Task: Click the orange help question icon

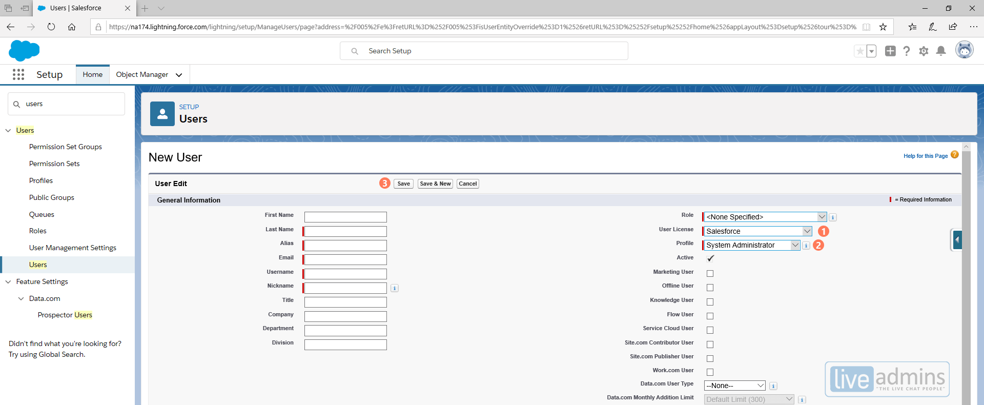Action: [954, 154]
